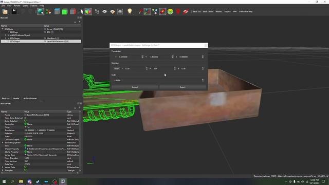Click Accept in the transform dialog
Viewport: 329px width, 185px height.
135,87
